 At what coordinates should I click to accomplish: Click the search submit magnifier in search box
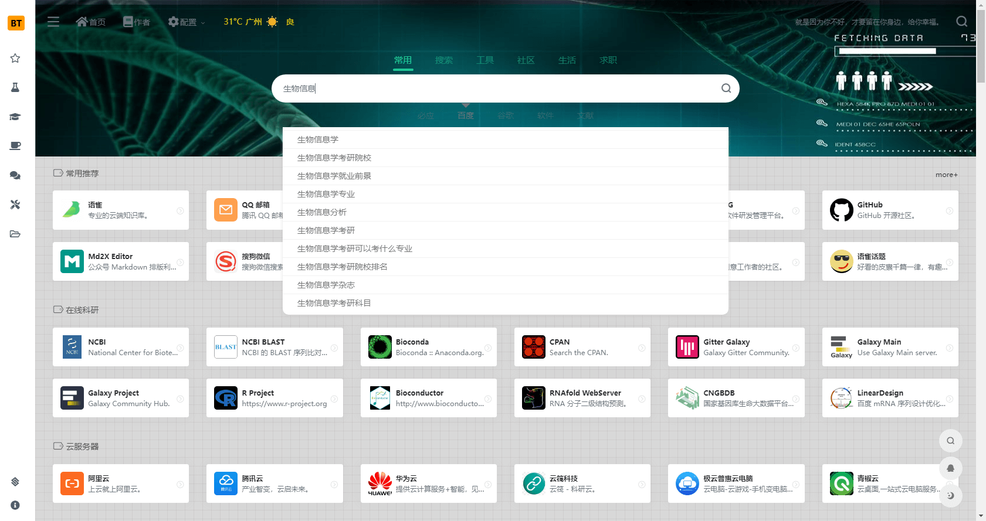[726, 88]
